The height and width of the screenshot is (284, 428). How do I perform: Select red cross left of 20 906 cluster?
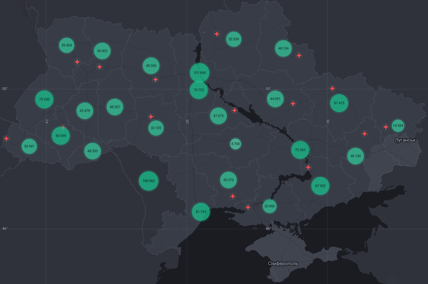(248, 207)
